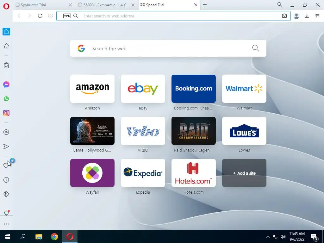
Task: Search in tabs magnifier icon
Action: tap(280, 4)
